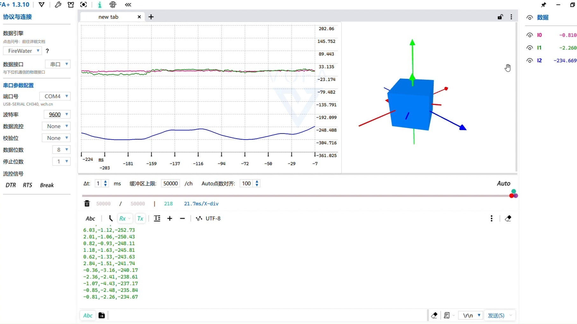Edit the 缓冲区上限 50000 field
This screenshot has height=324, width=577.
(x=171, y=183)
